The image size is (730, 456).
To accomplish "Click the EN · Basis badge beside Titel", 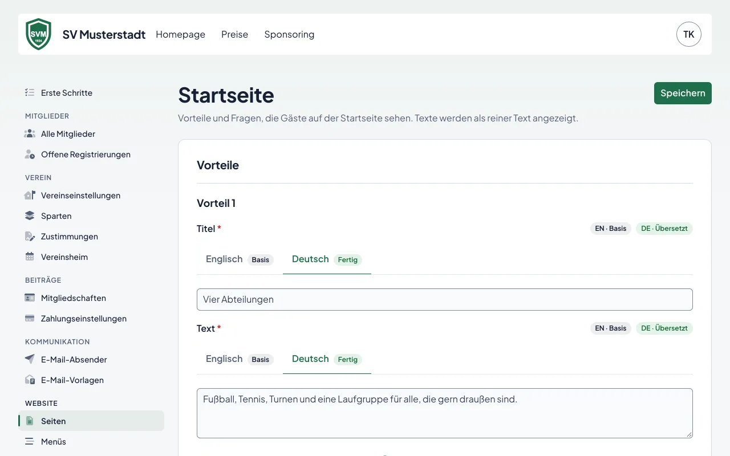I will point(611,229).
